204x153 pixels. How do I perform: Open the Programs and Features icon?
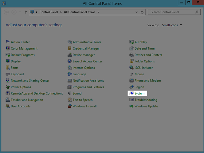point(70,87)
